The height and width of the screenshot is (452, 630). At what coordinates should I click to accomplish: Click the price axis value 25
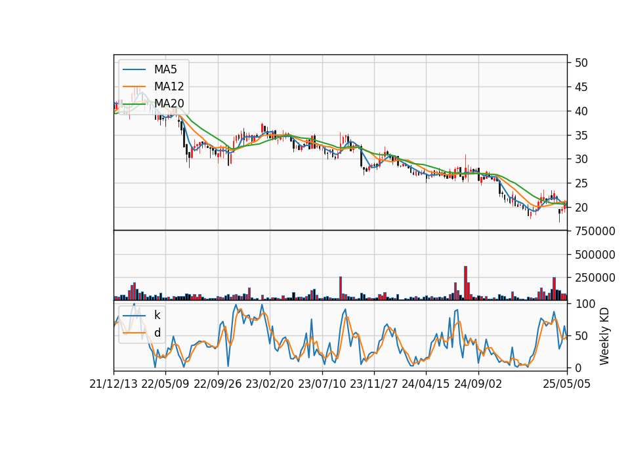581,183
